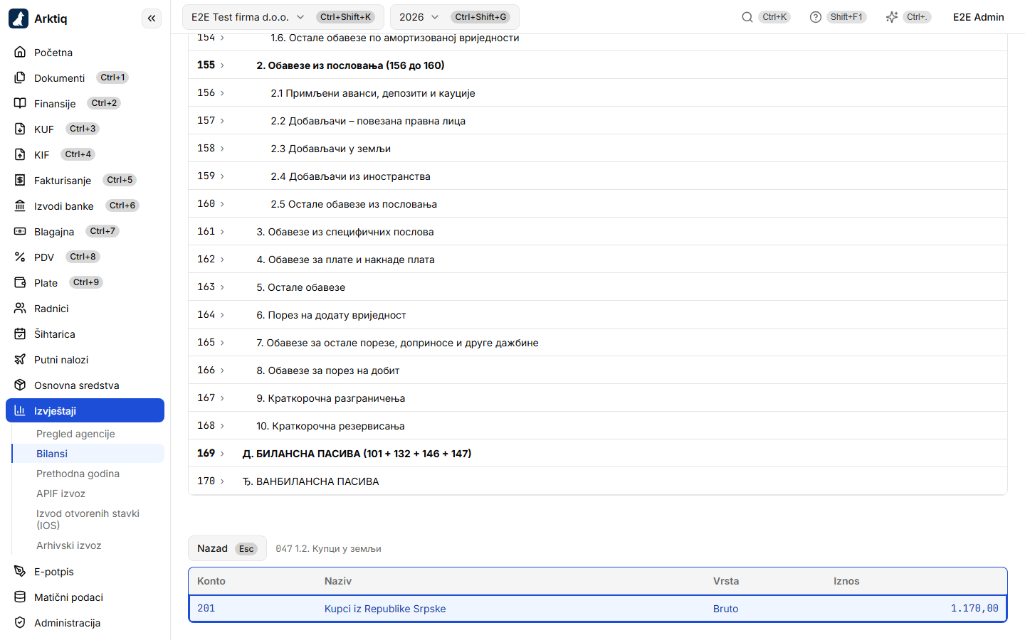Viewport: 1025px width, 640px height.
Task: Expand row 169 chevron
Action: point(222,454)
